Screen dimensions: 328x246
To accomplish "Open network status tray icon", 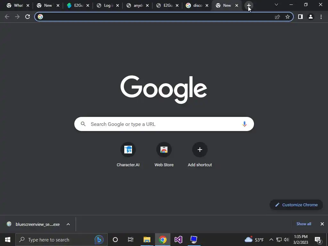I will tap(279, 240).
